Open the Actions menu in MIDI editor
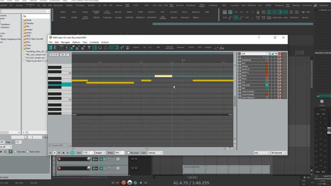Image resolution: width=331 pixels, height=186 pixels. pos(105,42)
